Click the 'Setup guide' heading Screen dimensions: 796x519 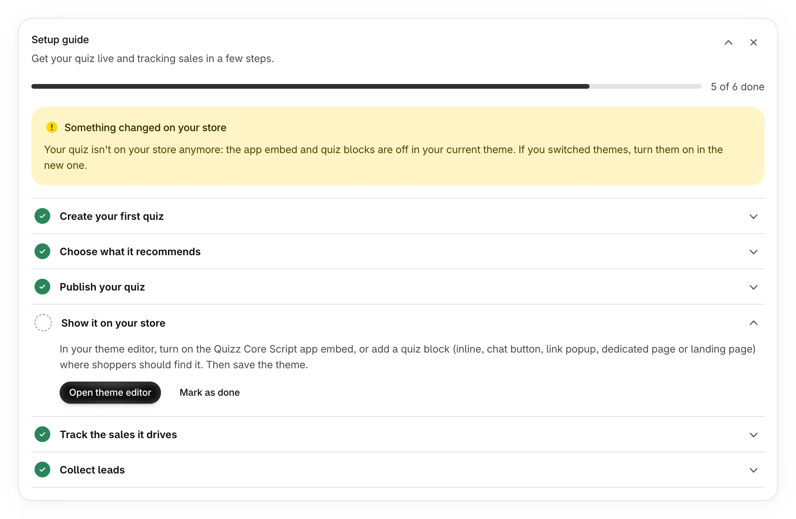pos(60,40)
